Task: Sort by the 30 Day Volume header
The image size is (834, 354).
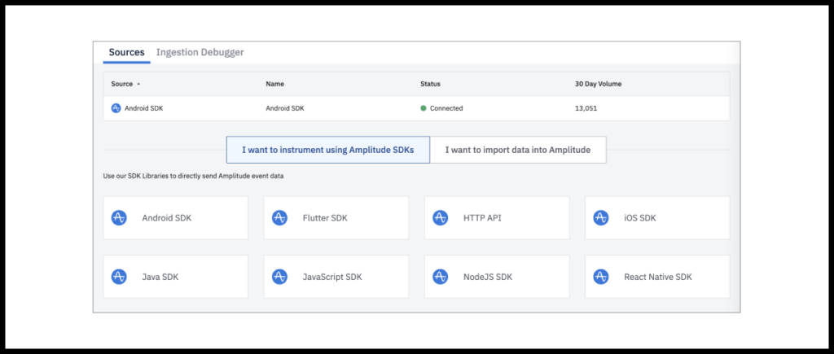Action: [x=599, y=84]
